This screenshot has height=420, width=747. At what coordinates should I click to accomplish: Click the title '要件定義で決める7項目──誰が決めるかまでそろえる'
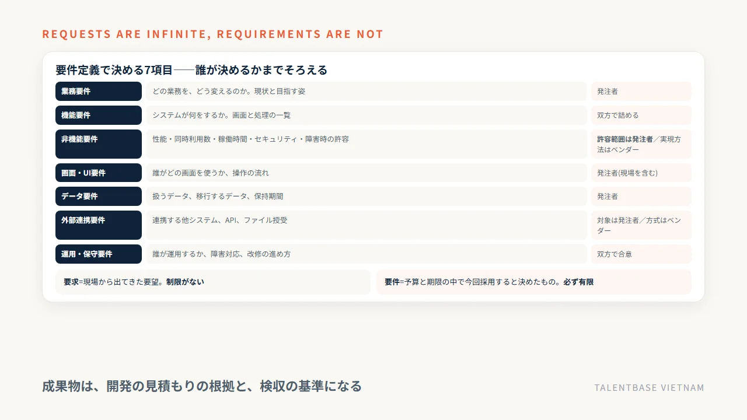(x=191, y=70)
